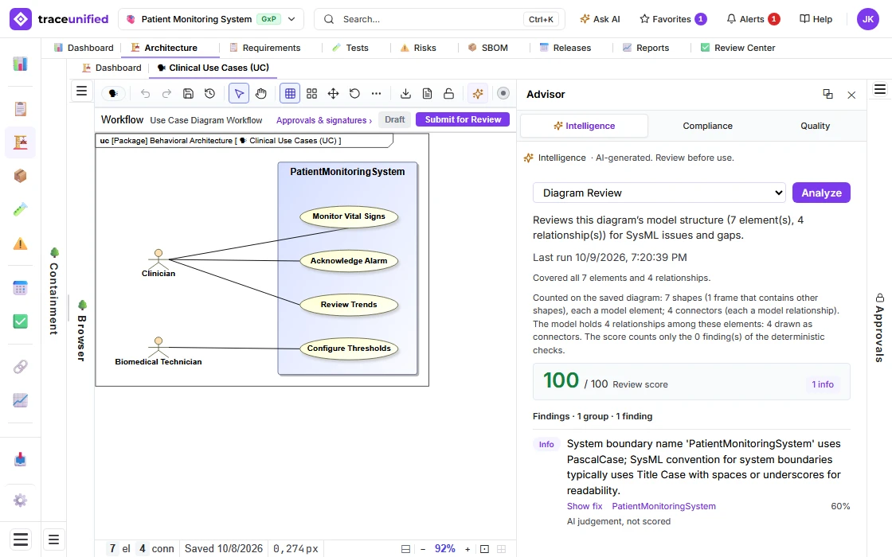Click the Analyze button
The height and width of the screenshot is (557, 892).
click(x=821, y=193)
